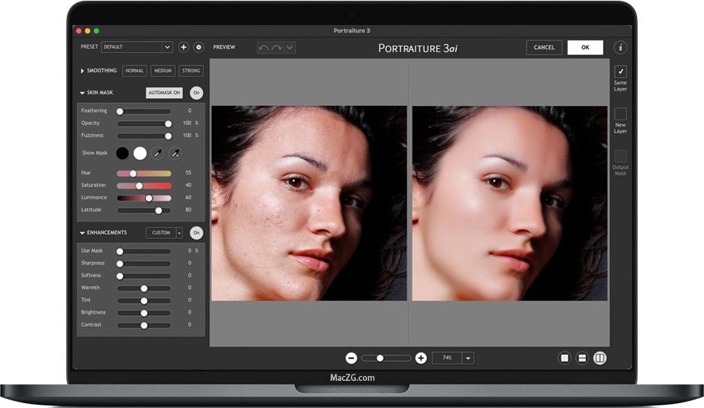Select the side-by-side vertical split view icon
704x408 pixels.
pos(600,358)
